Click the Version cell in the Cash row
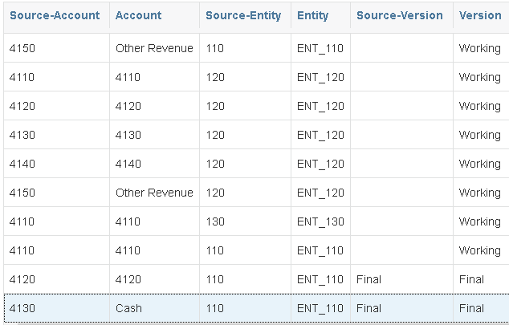 pyautogui.click(x=471, y=308)
